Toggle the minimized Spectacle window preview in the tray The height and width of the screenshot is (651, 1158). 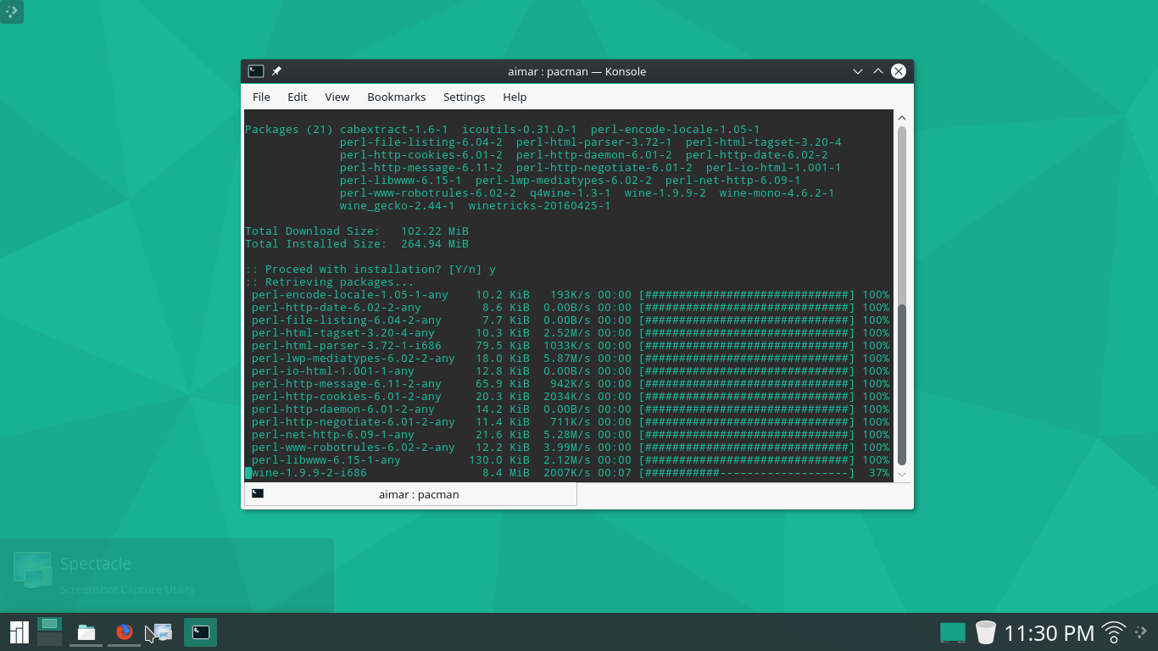pos(951,632)
